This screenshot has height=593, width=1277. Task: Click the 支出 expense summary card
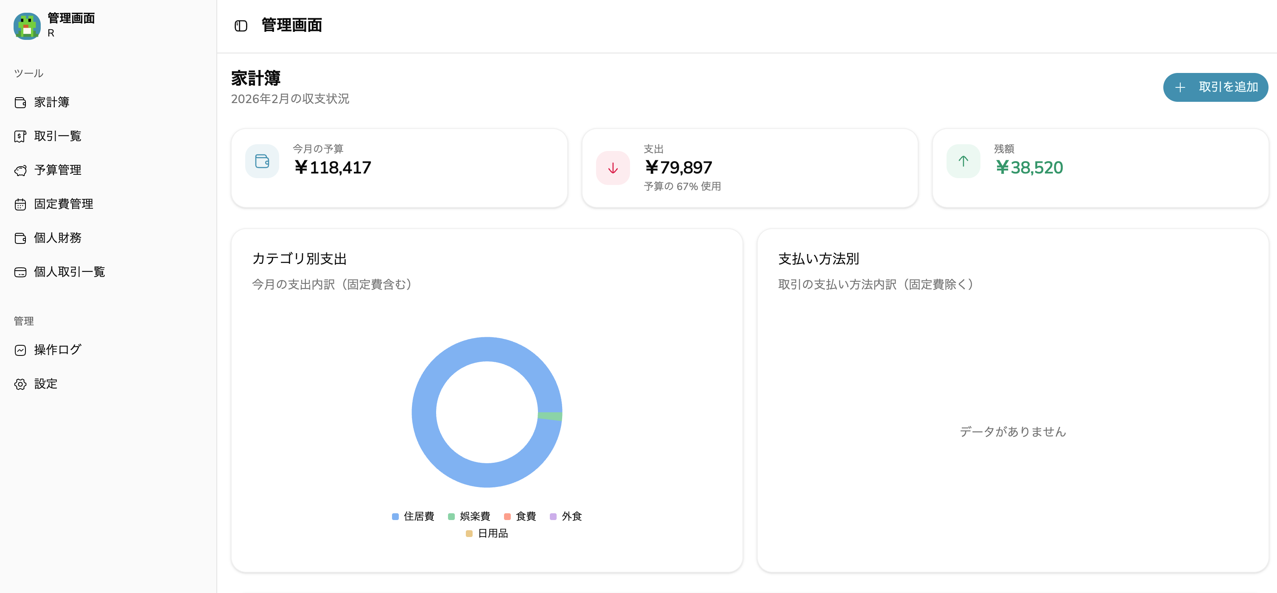749,168
